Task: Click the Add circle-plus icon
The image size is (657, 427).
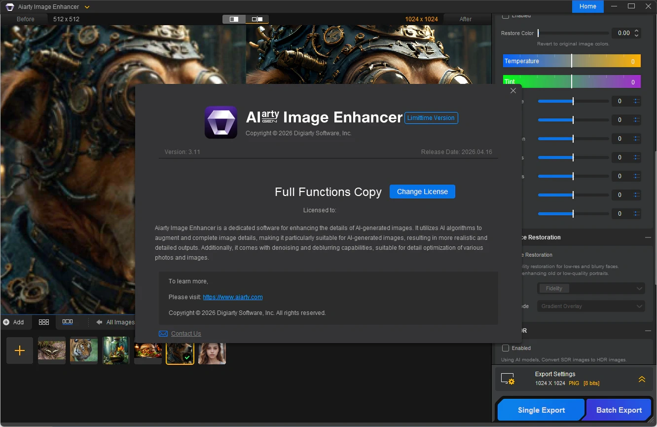Action: tap(6, 322)
